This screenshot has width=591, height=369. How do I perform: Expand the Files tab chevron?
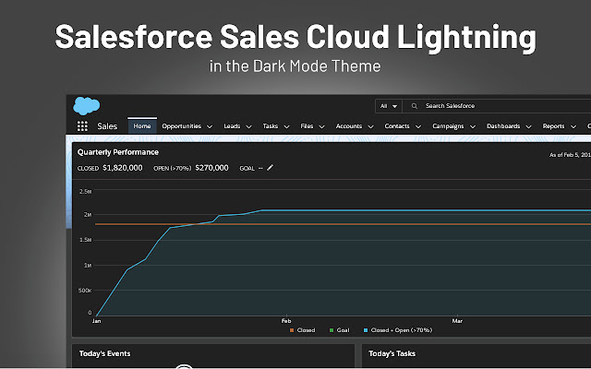point(321,126)
